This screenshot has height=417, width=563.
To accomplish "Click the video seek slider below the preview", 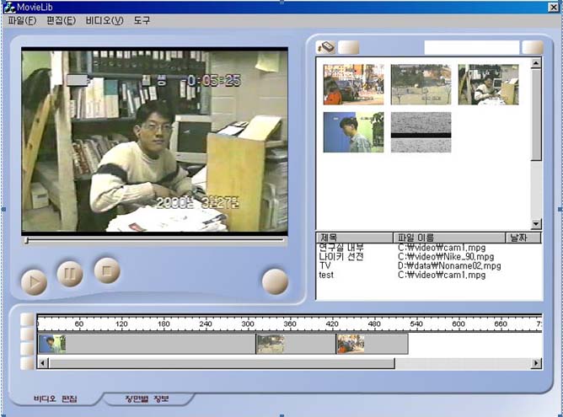I will click(x=154, y=241).
